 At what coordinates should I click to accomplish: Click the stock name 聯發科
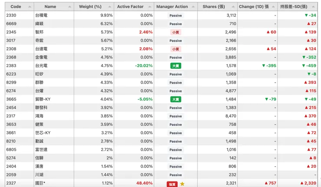click(41, 108)
